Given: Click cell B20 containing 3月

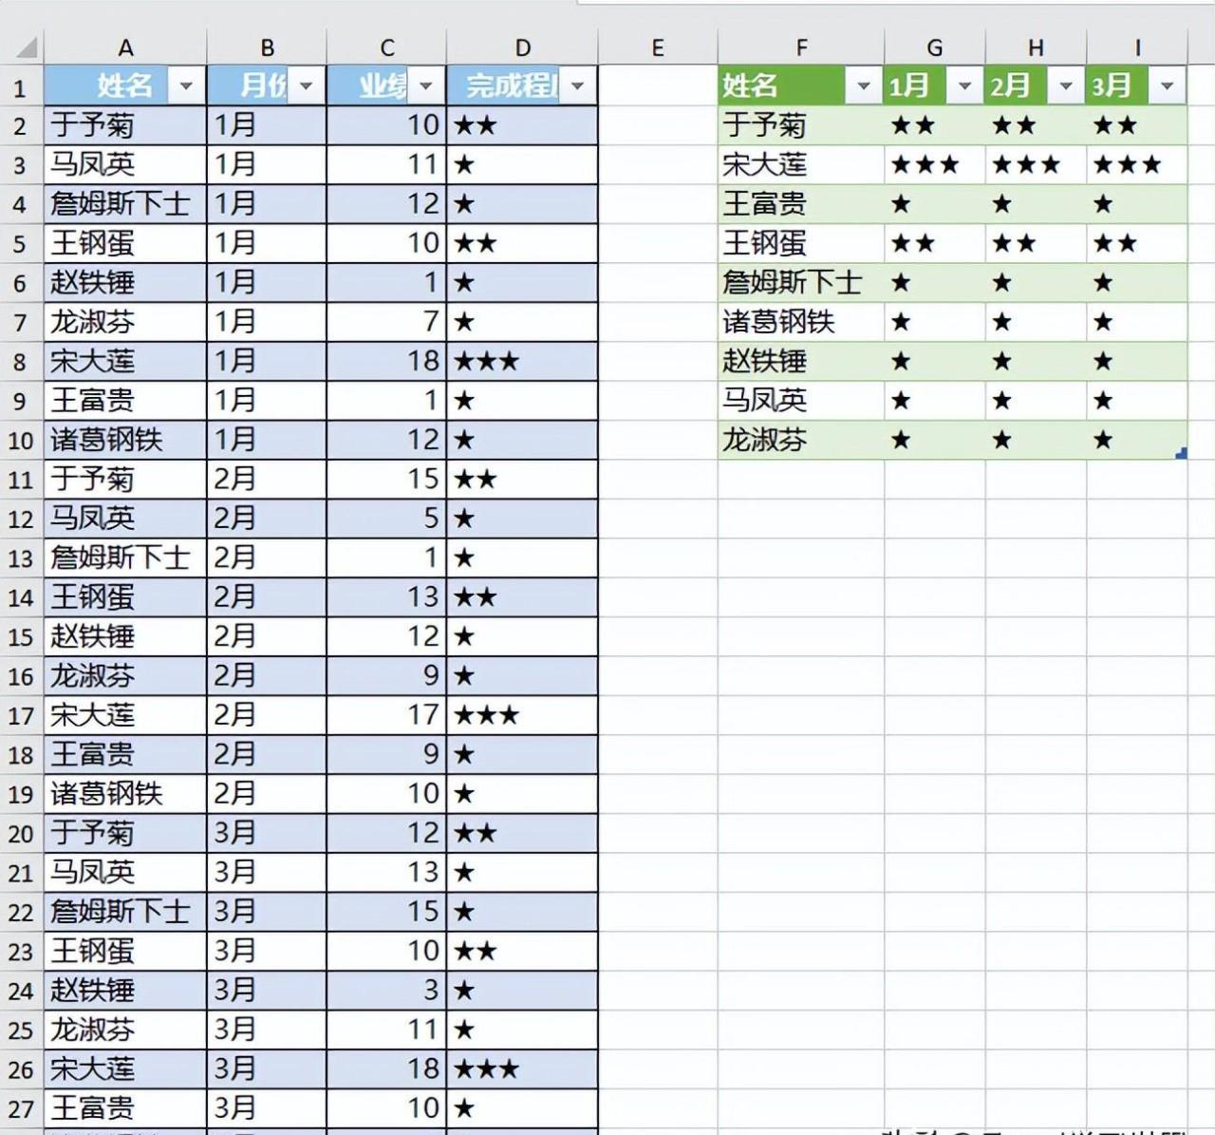Looking at the screenshot, I should (x=267, y=833).
